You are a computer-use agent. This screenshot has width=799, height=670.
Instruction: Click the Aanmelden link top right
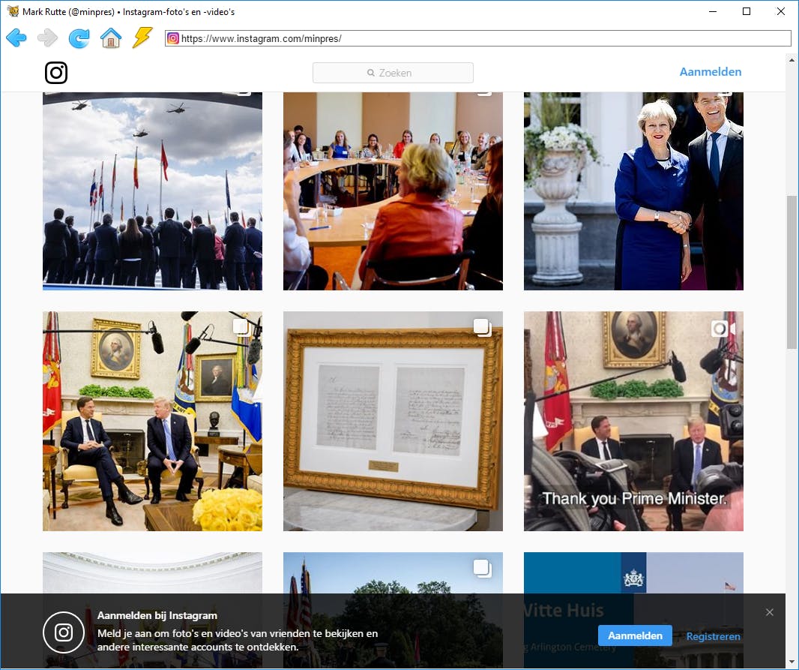coord(710,71)
